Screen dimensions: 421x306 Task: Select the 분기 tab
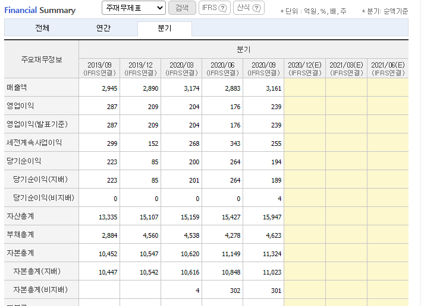(165, 28)
